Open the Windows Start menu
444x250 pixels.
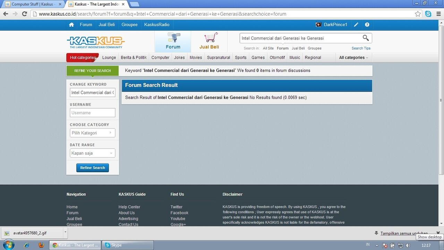click(8, 245)
